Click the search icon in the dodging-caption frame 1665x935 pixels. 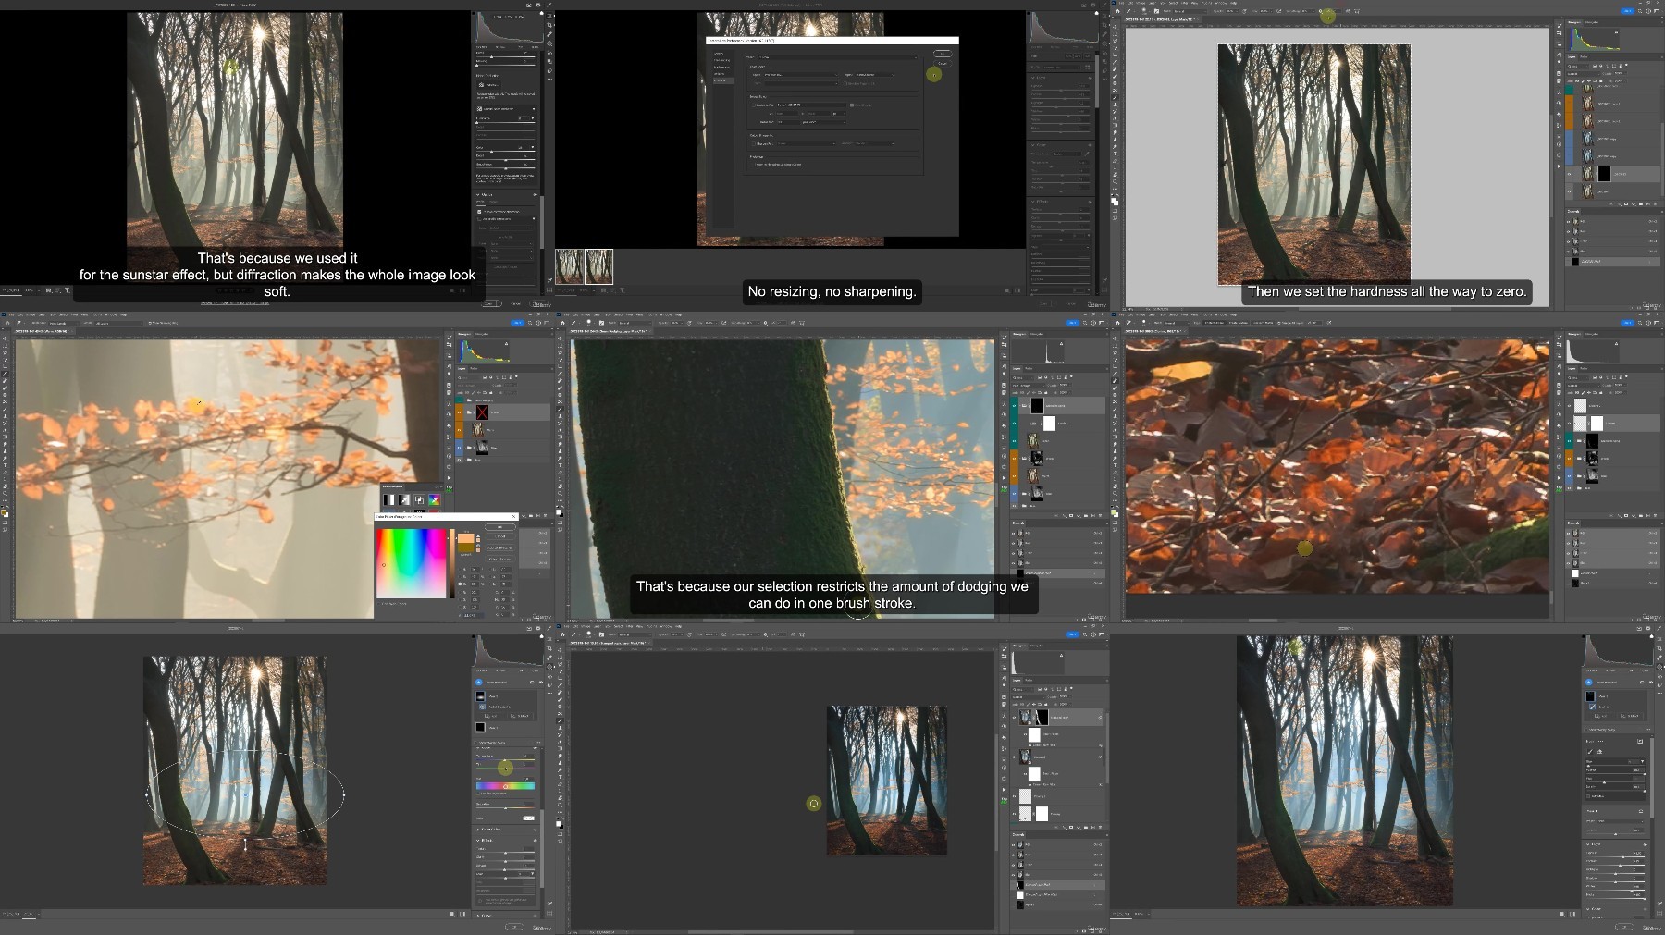point(1085,323)
